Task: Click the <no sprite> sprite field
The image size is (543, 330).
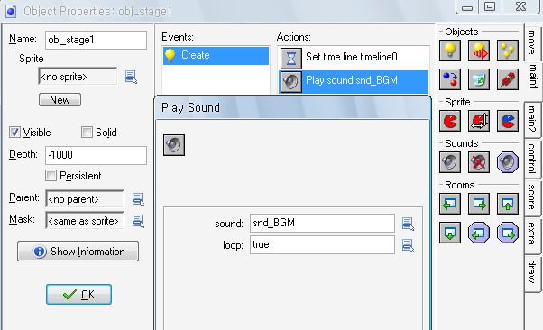Action: click(78, 77)
